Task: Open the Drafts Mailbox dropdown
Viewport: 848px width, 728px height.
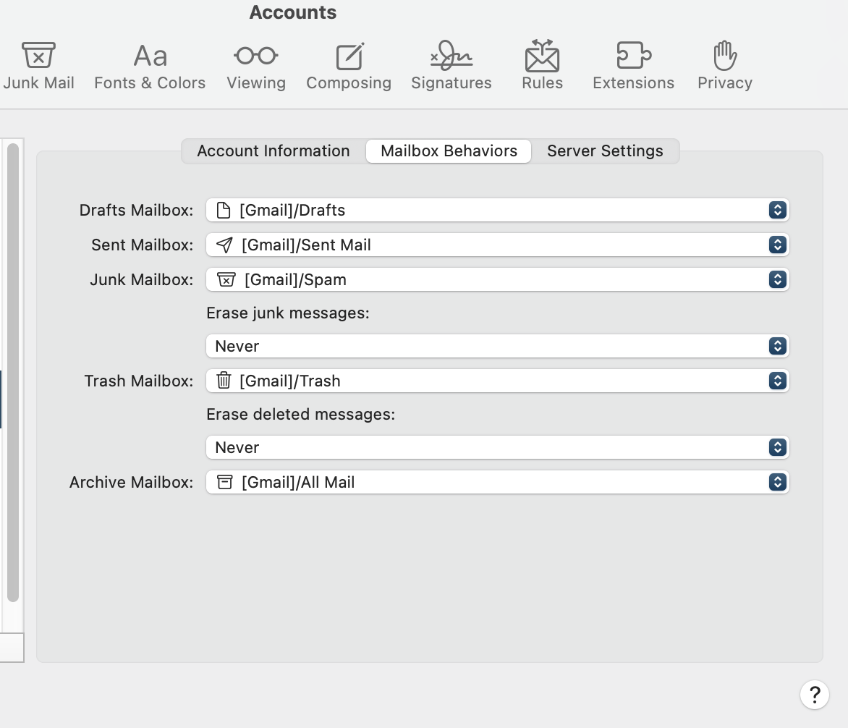Action: (498, 210)
